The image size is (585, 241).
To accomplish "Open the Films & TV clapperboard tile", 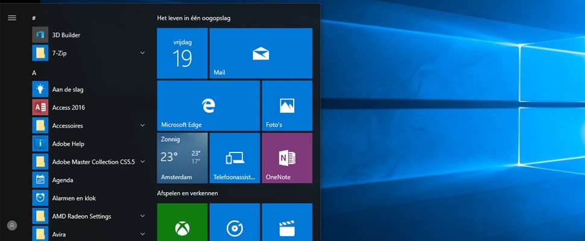I will [287, 222].
